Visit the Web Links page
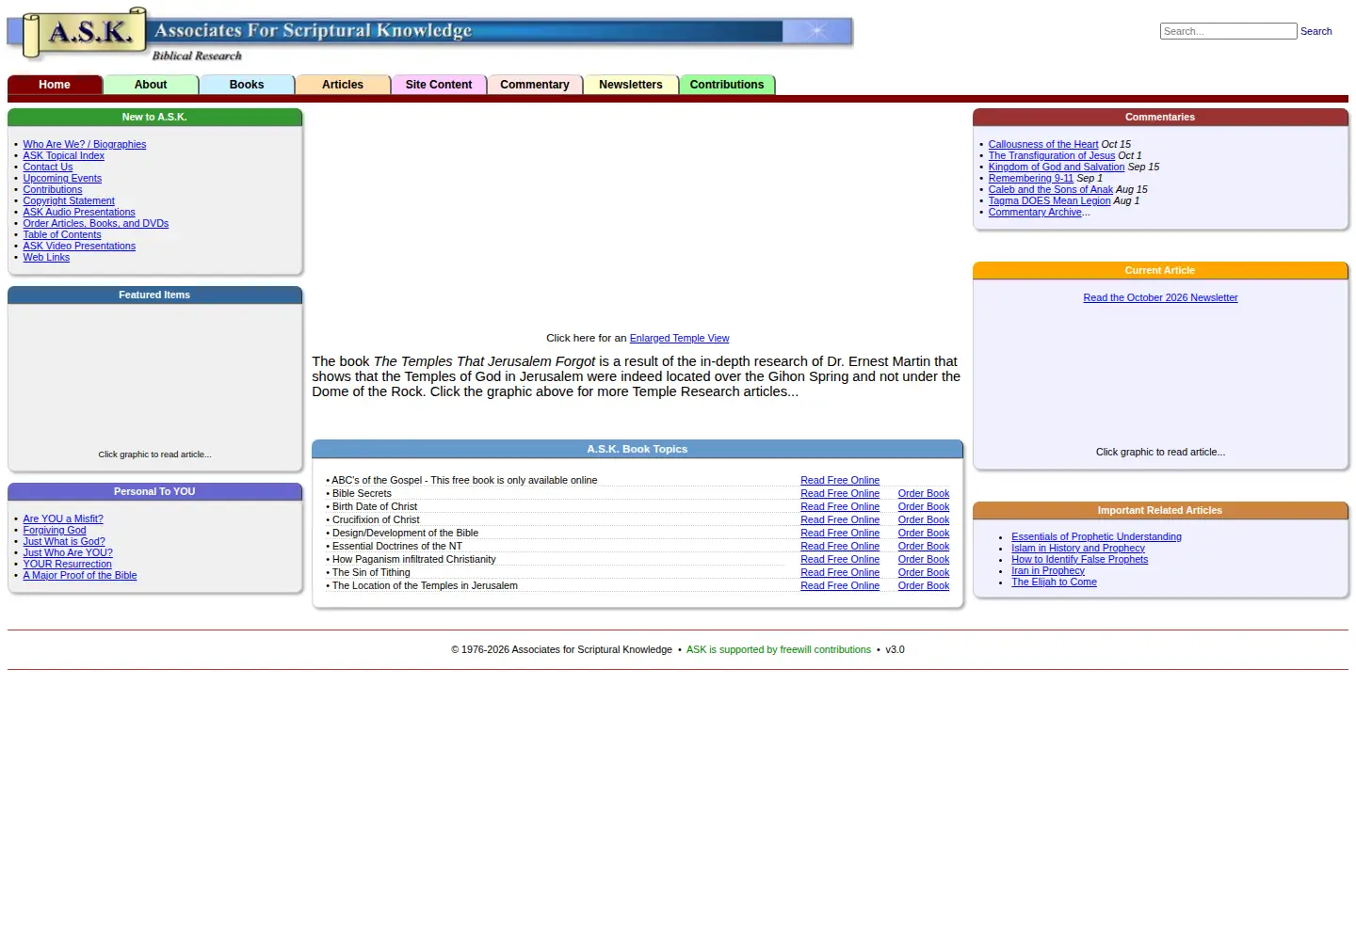The height and width of the screenshot is (941, 1356). click(x=46, y=258)
